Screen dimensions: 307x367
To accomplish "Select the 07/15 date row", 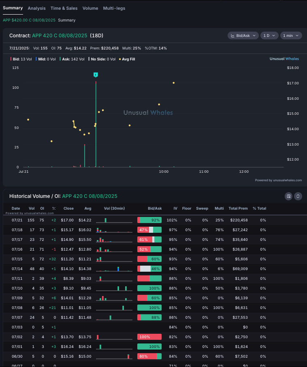I will (x=153, y=259).
